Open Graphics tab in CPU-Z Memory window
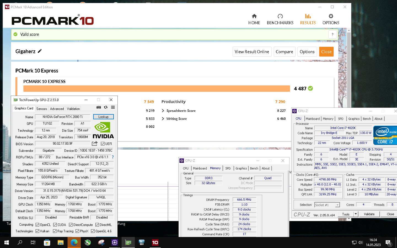The height and width of the screenshot is (248, 397). click(241, 168)
